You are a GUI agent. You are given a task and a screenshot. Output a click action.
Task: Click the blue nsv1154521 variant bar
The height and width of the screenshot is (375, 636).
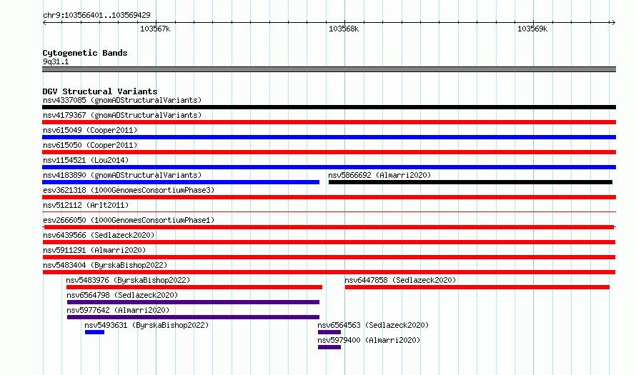pos(329,167)
